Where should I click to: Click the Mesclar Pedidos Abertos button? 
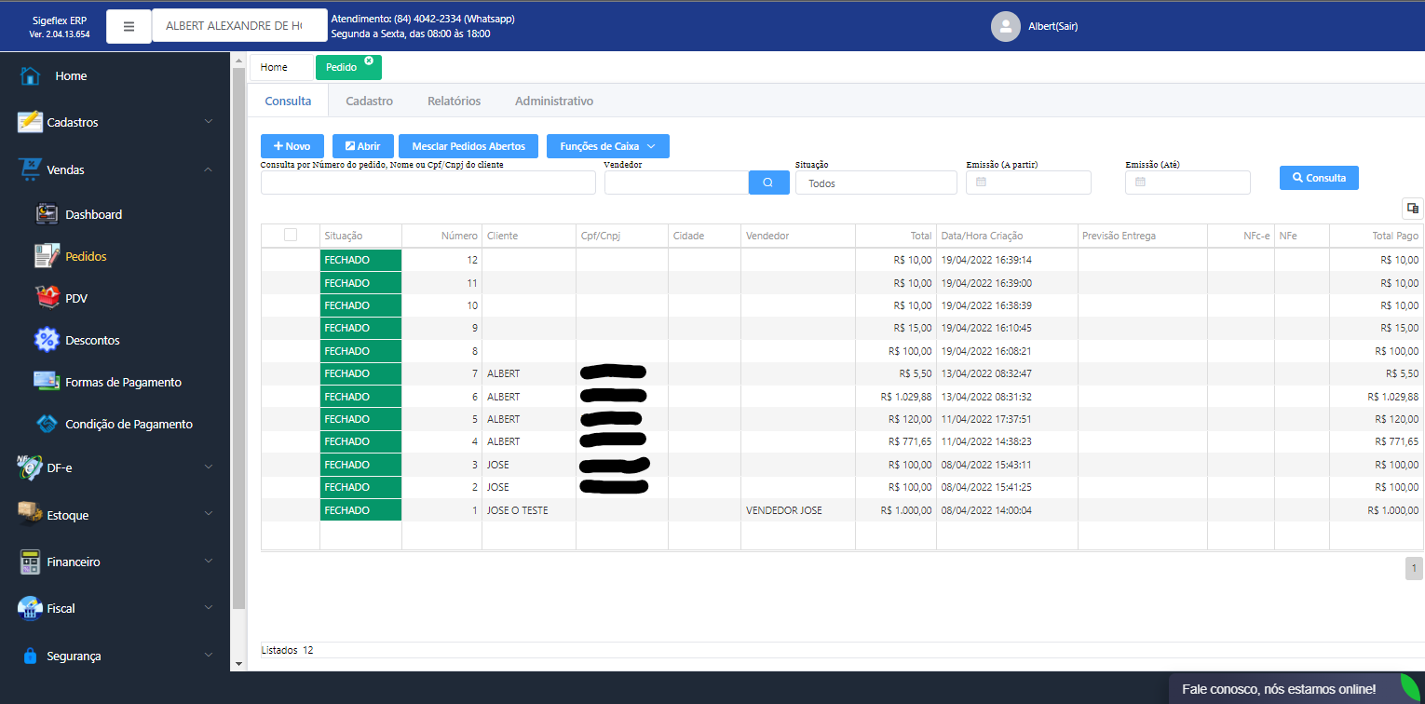(468, 146)
